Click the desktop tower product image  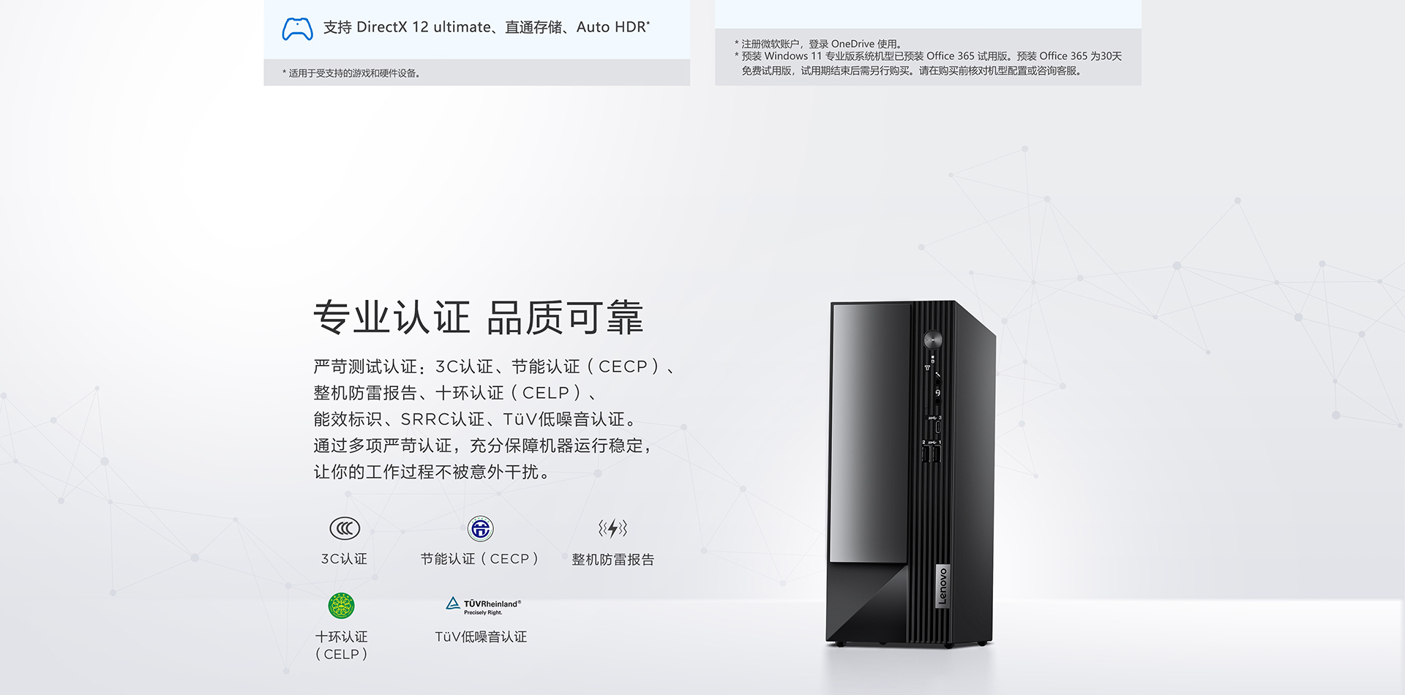tap(911, 474)
